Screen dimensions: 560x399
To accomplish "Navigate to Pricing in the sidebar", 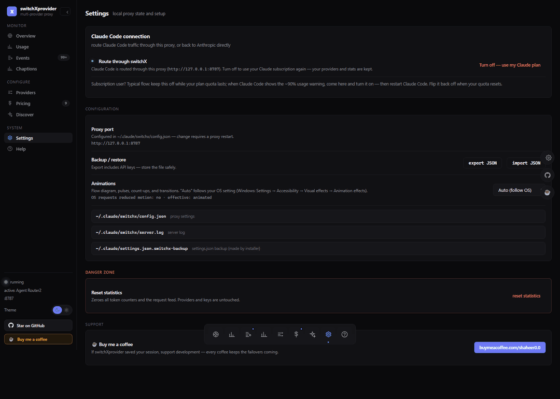I will tap(38, 104).
